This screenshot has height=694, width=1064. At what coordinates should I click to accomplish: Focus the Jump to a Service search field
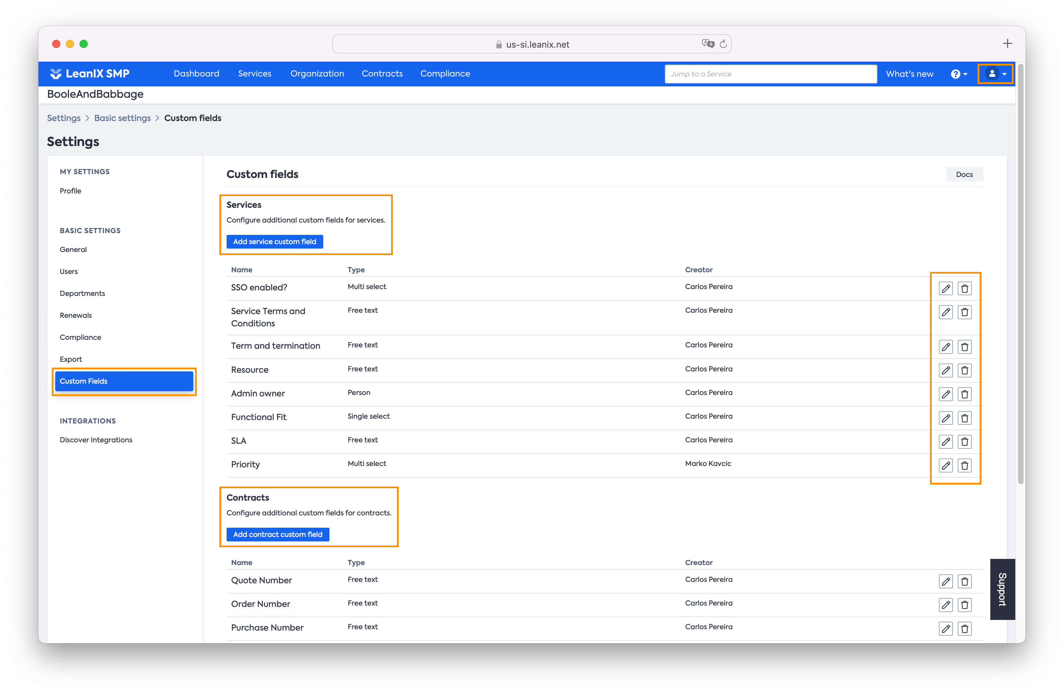tap(770, 74)
